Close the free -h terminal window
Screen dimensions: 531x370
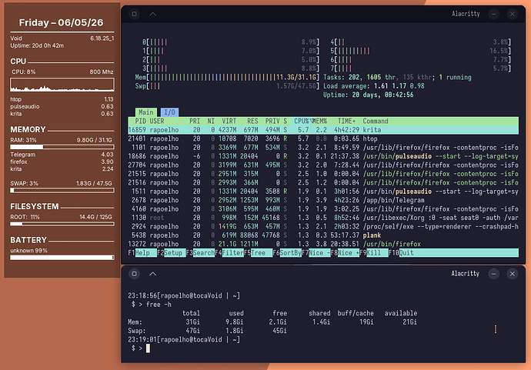(x=513, y=274)
